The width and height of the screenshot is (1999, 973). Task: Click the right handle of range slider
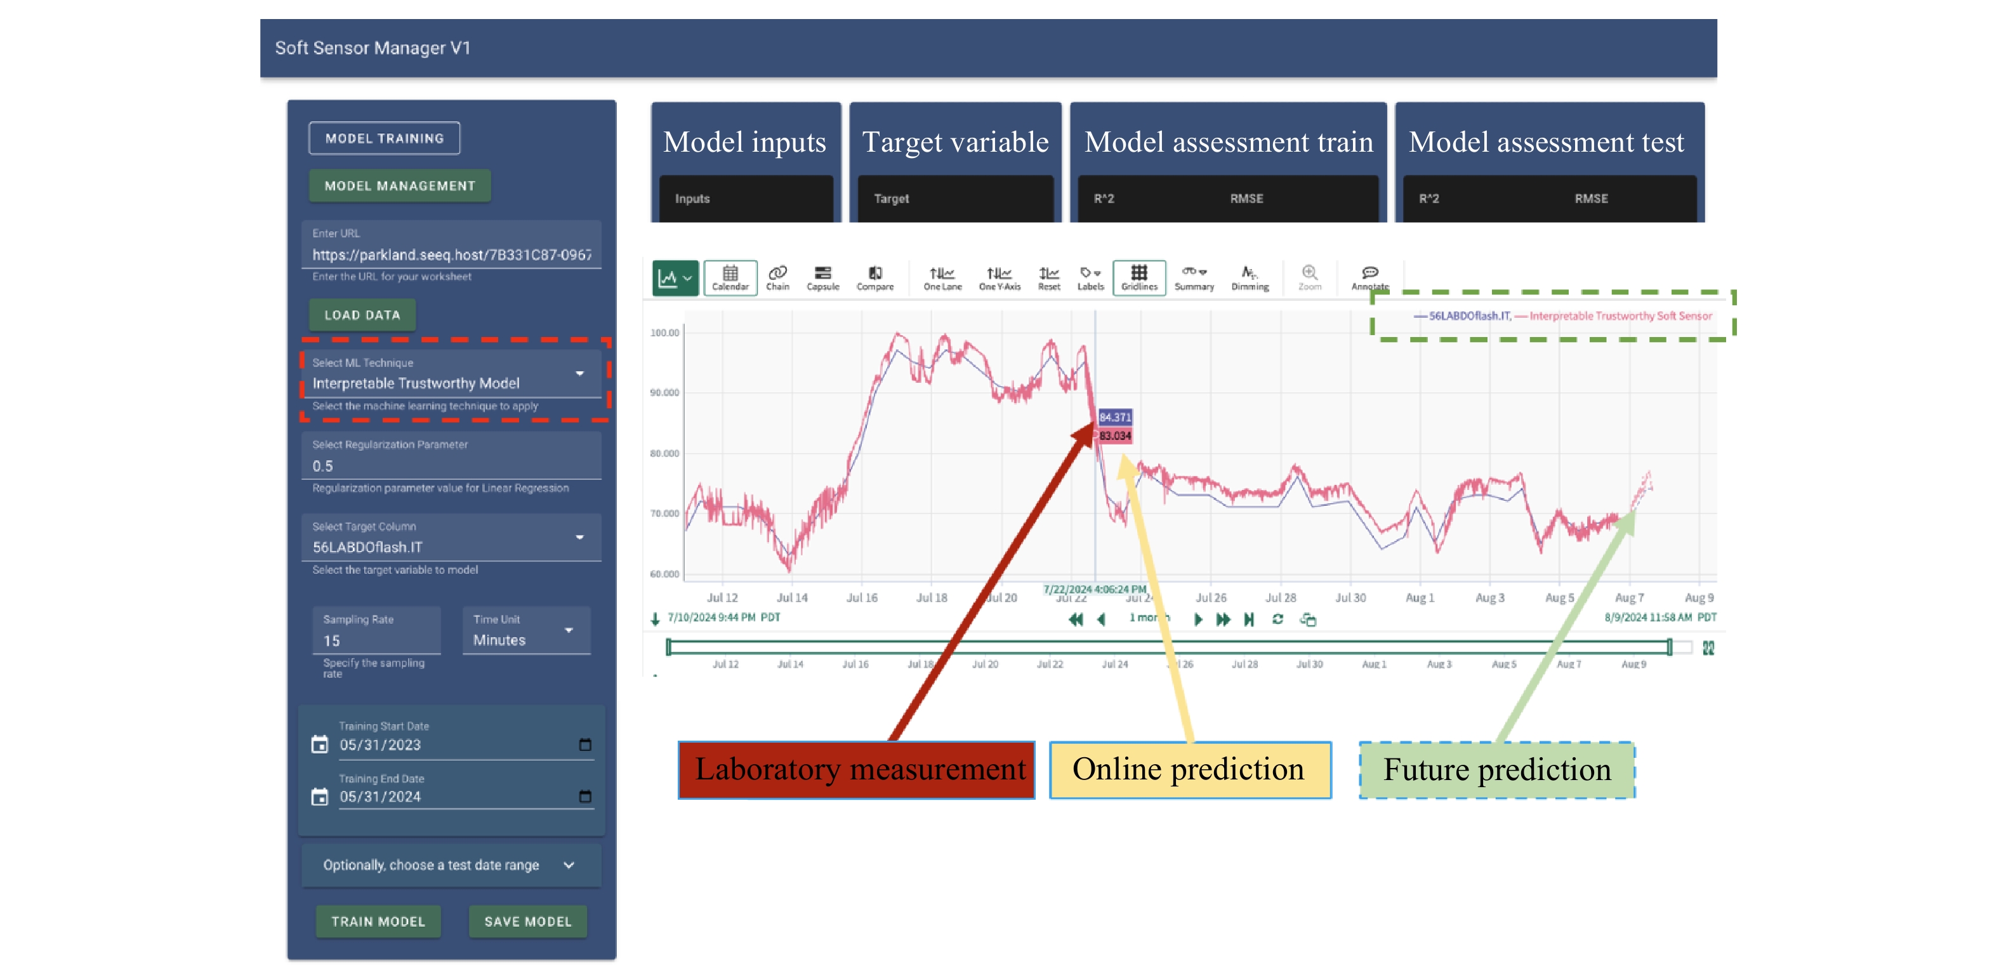pyautogui.click(x=1669, y=647)
